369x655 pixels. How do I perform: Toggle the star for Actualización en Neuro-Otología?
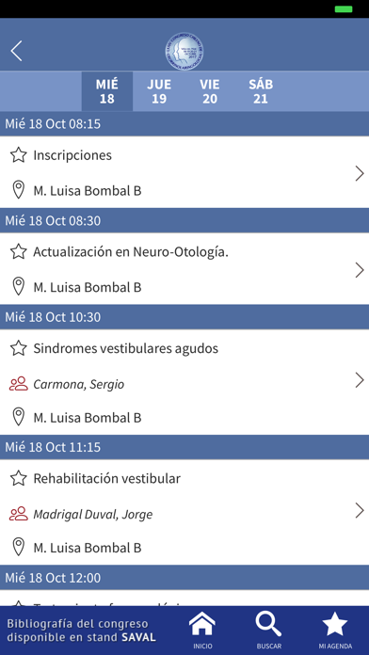19,252
